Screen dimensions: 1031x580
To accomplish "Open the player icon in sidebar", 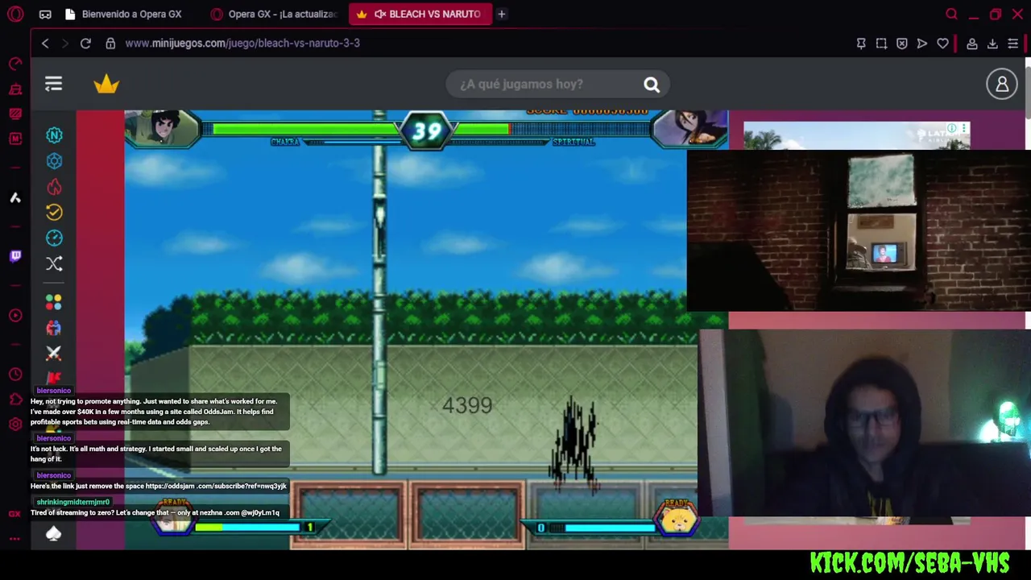I will [x=15, y=316].
